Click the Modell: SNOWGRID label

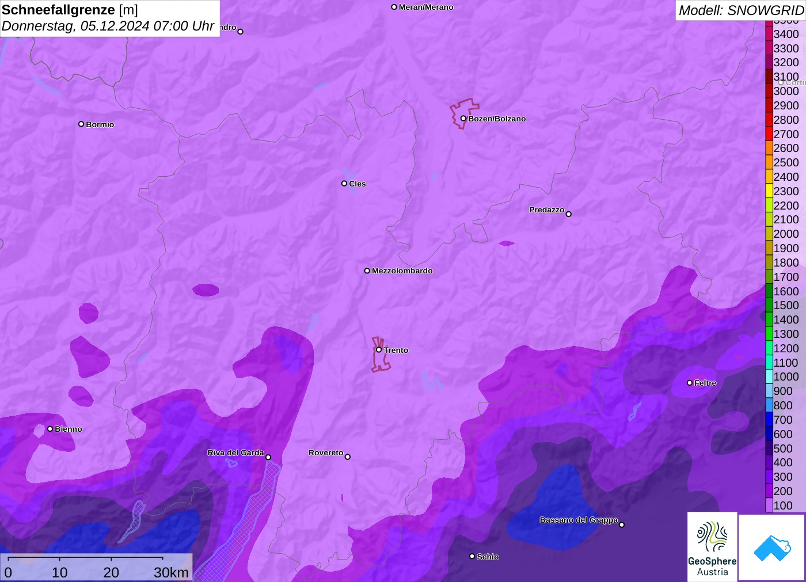click(x=741, y=10)
